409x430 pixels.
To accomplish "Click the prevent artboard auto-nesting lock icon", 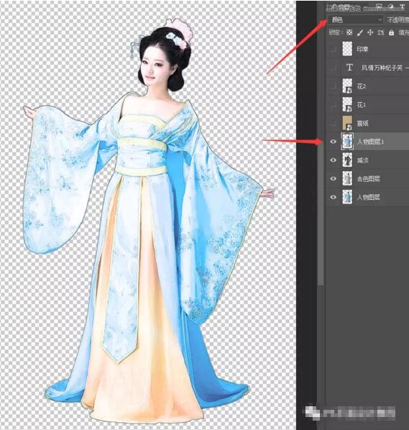I will 381,32.
